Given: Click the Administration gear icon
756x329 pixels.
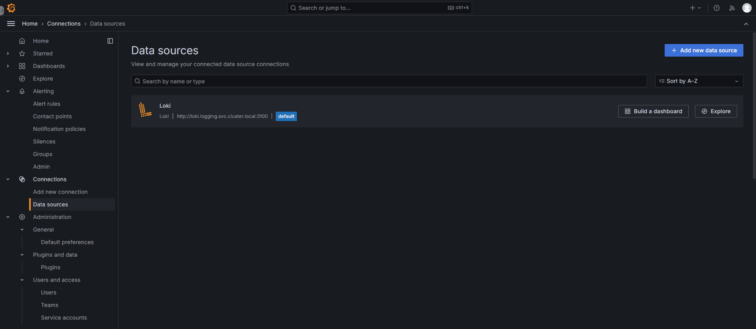Looking at the screenshot, I should 22,217.
